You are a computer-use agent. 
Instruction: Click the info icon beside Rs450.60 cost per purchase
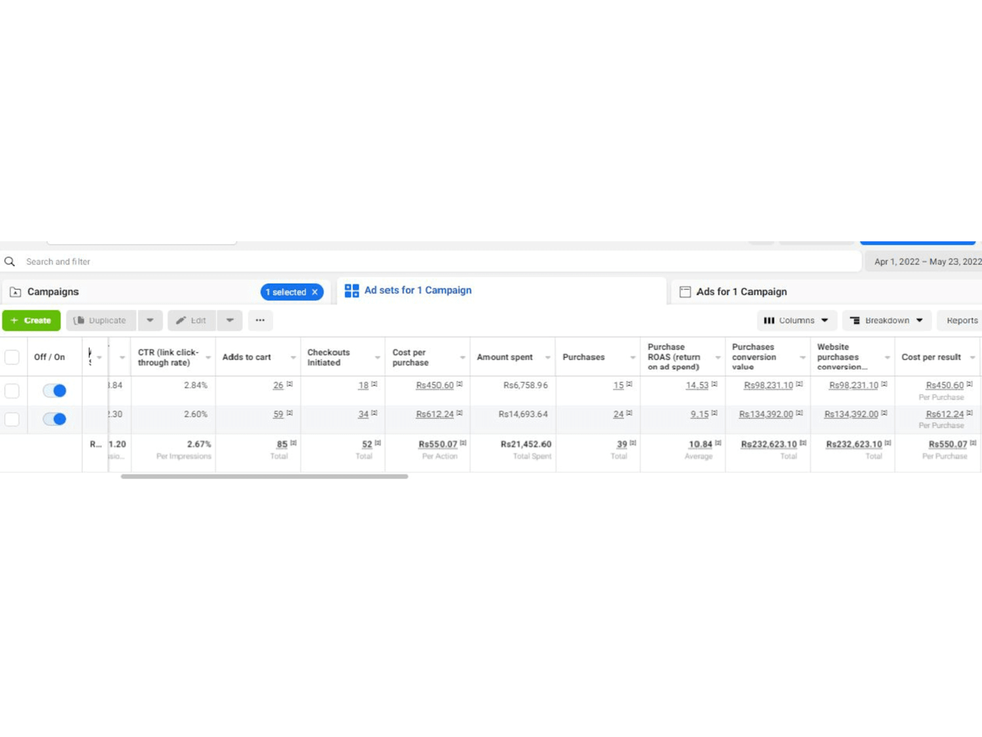coord(460,384)
